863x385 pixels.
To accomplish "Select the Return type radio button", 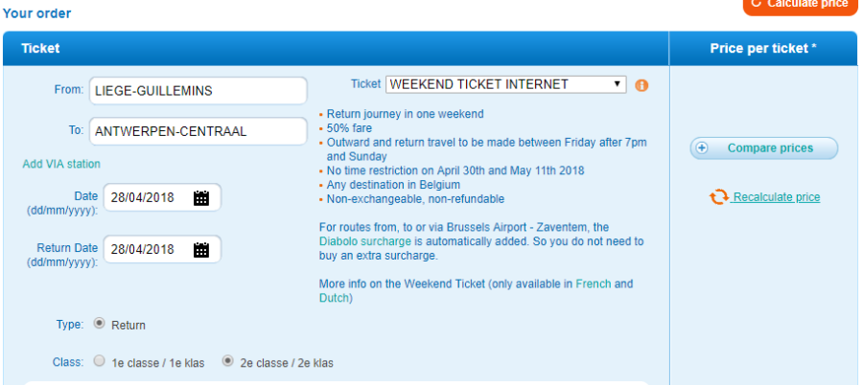I will click(100, 325).
